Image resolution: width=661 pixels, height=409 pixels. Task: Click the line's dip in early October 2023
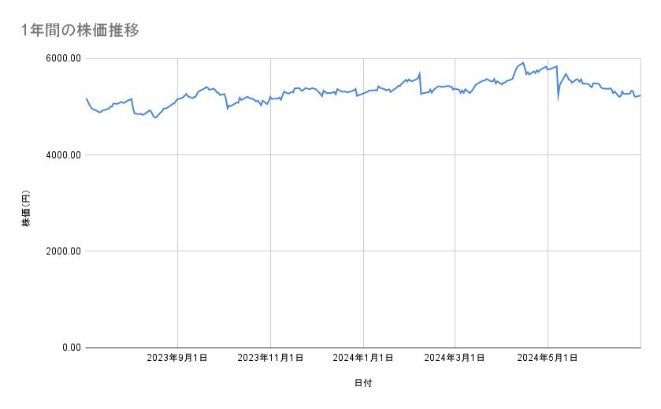[x=227, y=108]
